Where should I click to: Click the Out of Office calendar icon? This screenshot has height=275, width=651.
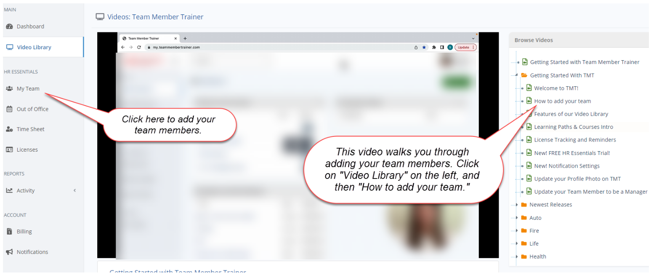pos(9,109)
